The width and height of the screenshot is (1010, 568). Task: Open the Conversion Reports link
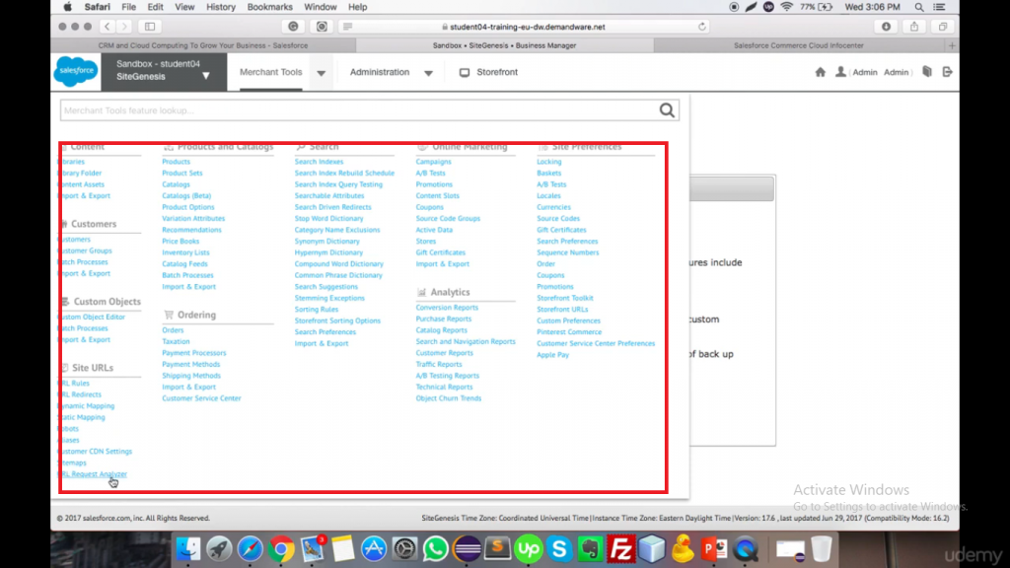pyautogui.click(x=445, y=308)
